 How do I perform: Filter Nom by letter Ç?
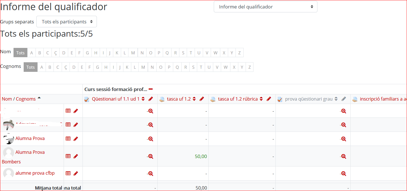55,53
